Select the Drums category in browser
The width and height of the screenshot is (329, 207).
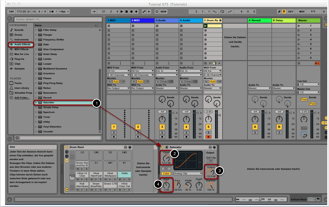[18, 35]
